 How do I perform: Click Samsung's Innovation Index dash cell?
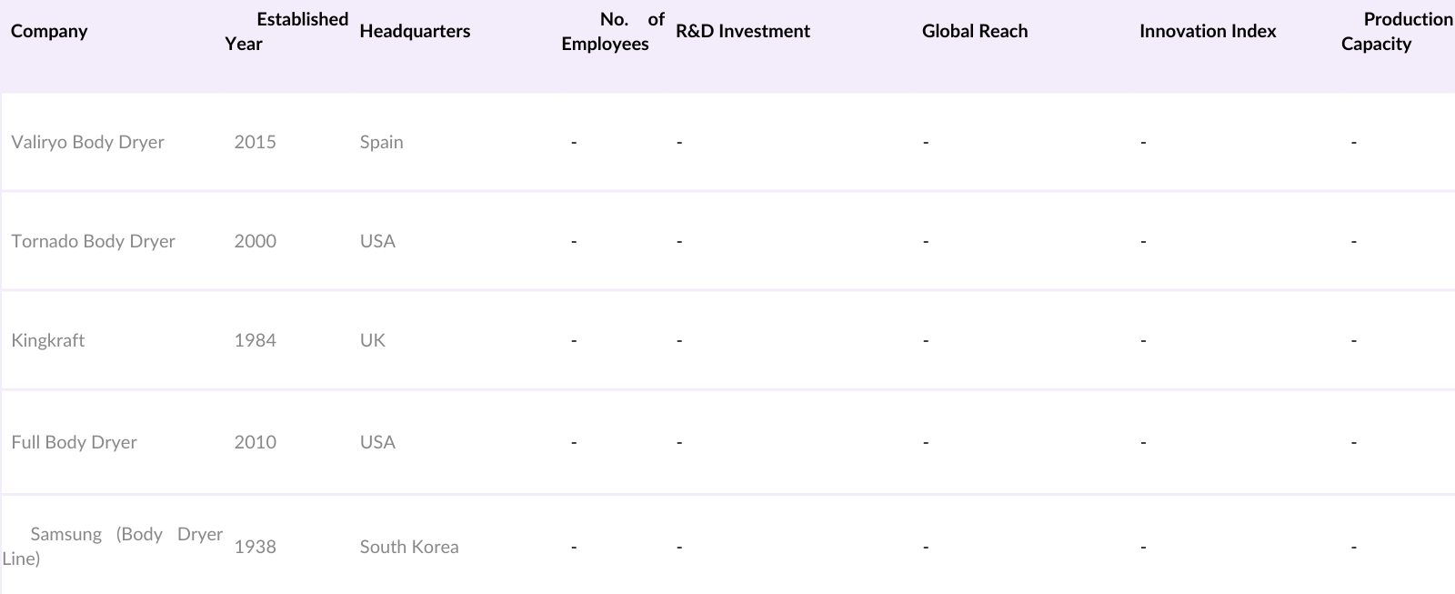coord(1143,547)
